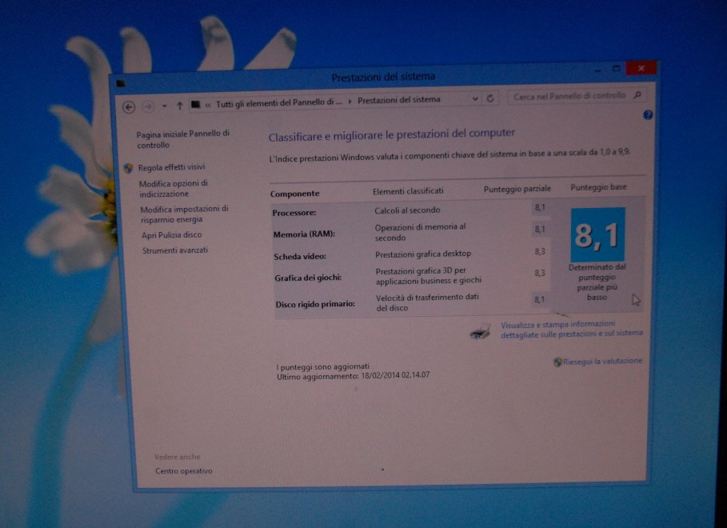
Task: Click the Disco rigido primario score 8,1
Action: point(539,300)
